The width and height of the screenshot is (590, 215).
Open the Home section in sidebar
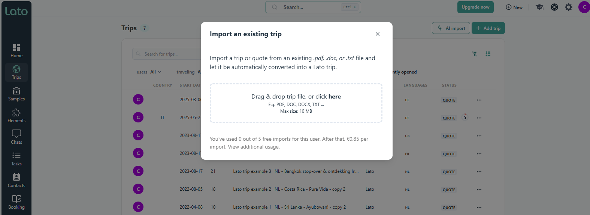pyautogui.click(x=16, y=51)
